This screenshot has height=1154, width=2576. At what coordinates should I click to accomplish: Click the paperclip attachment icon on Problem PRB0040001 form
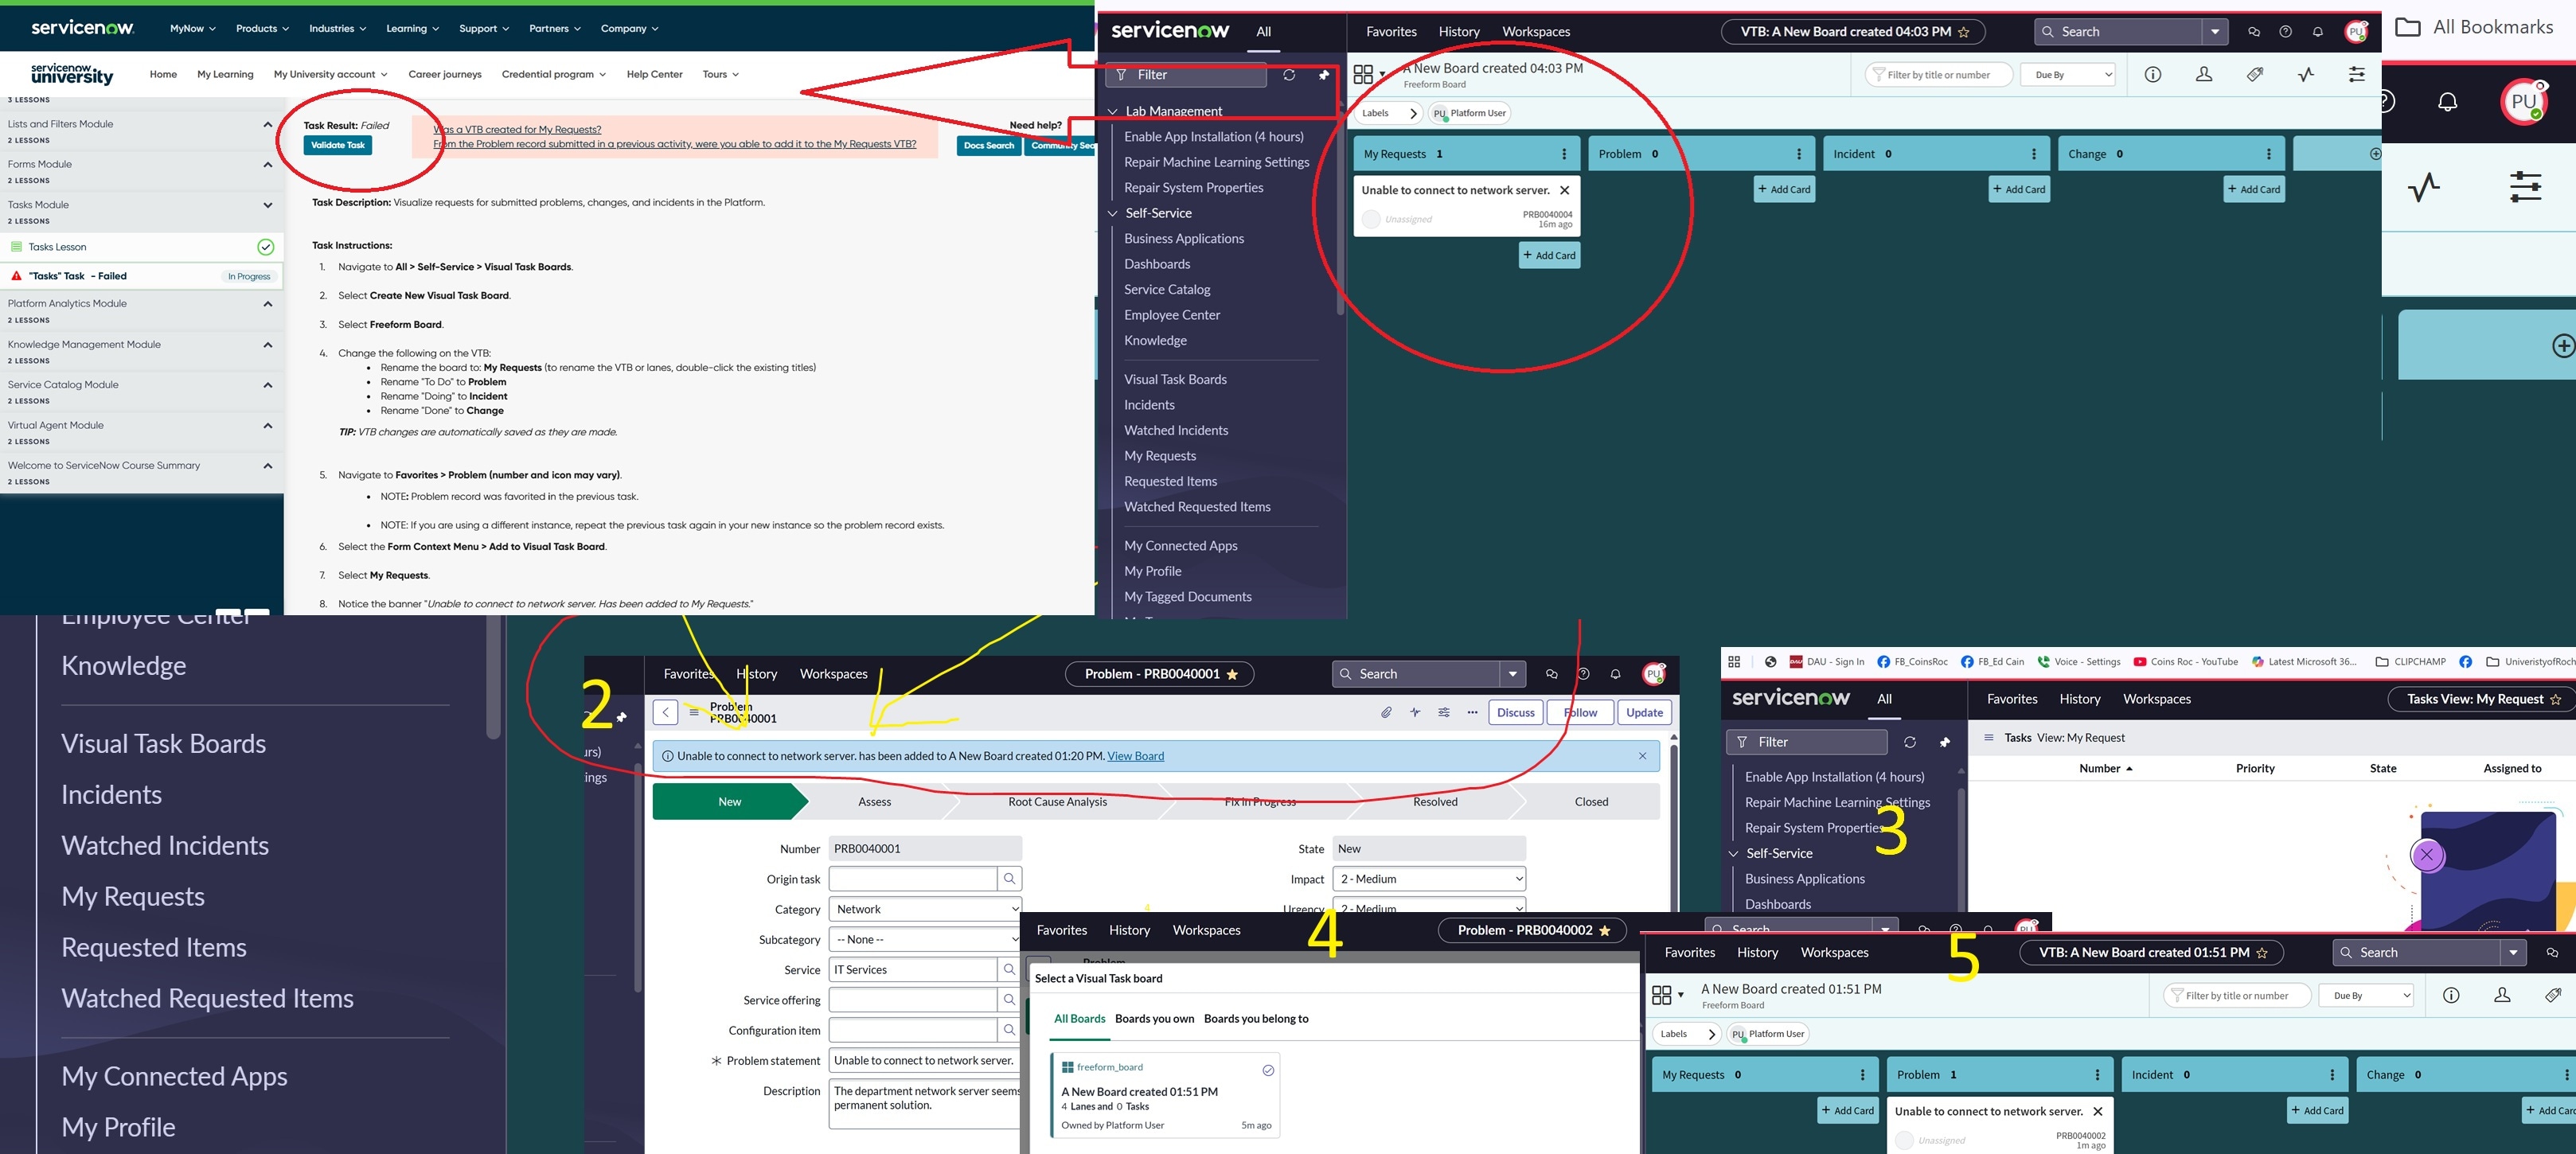tap(1386, 712)
